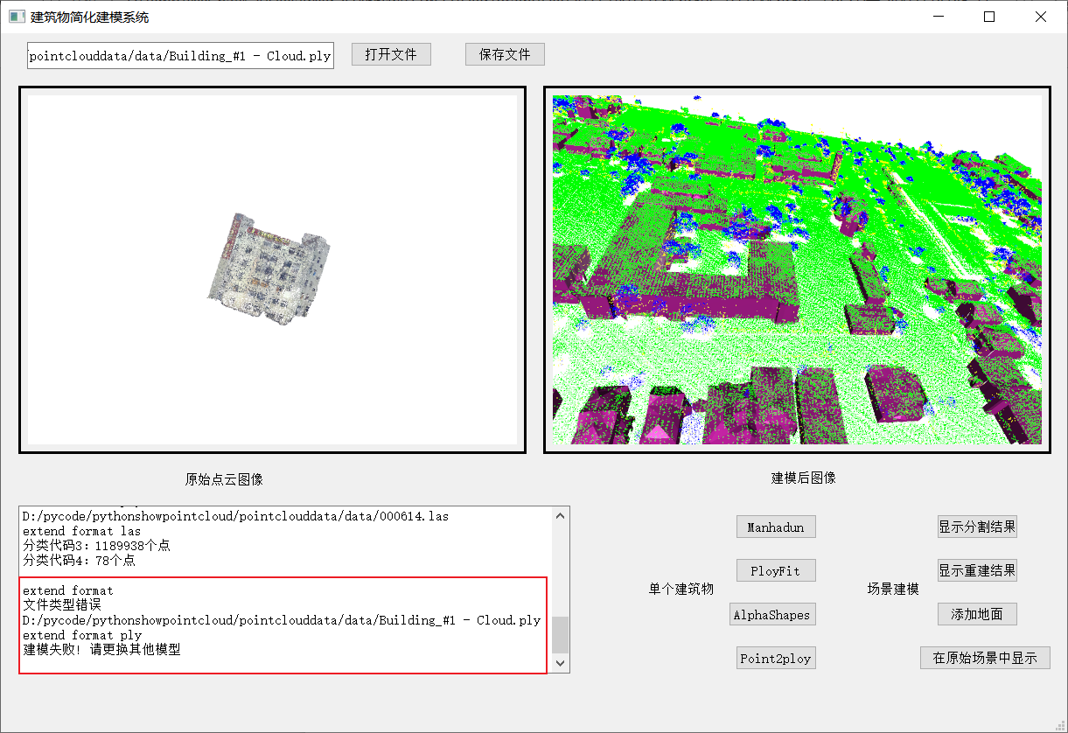Click the log panel scrollbar thumb
This screenshot has width=1068, height=733.
[x=561, y=635]
